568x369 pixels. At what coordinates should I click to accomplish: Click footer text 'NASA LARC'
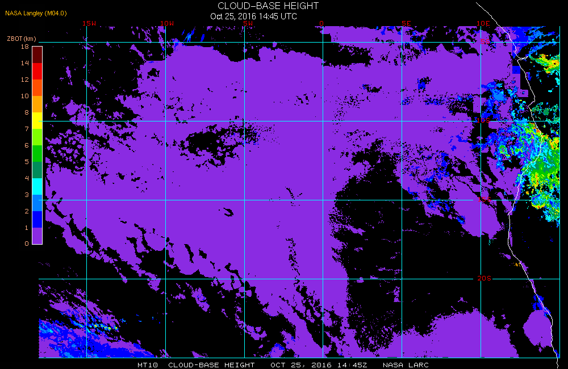click(406, 365)
